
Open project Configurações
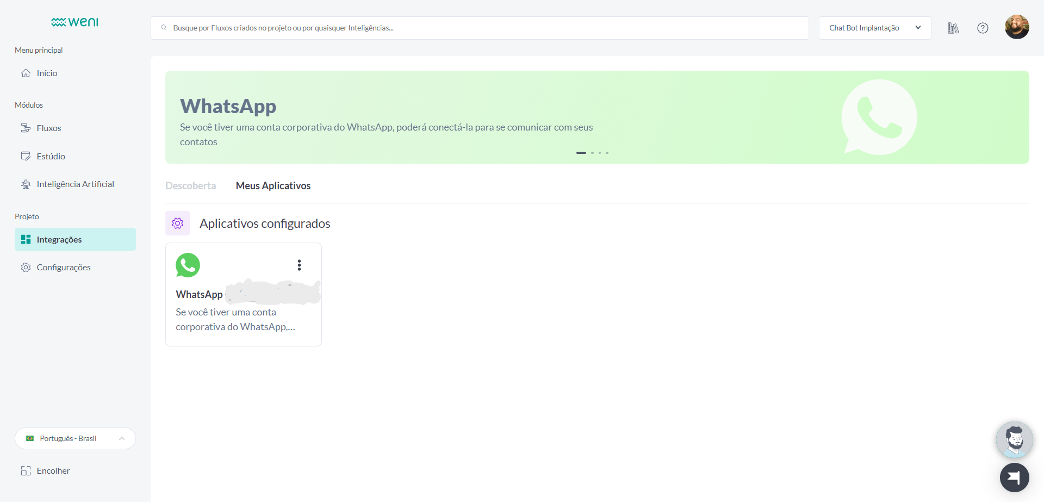pyautogui.click(x=63, y=267)
